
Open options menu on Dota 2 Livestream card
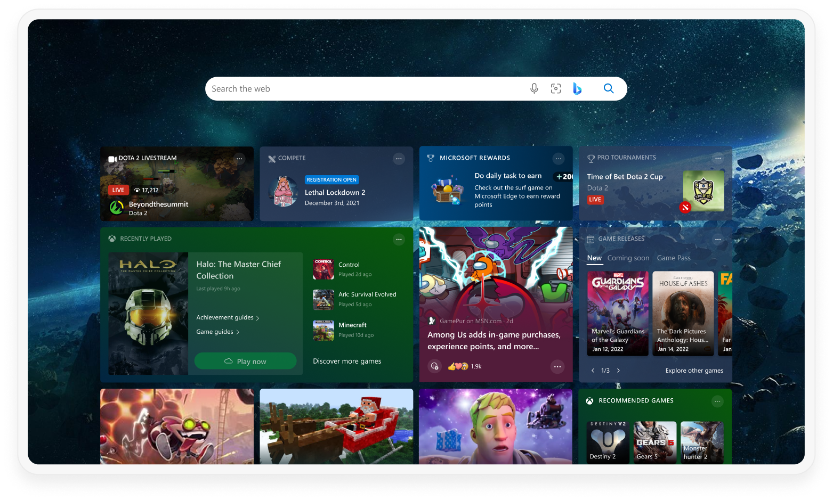point(239,159)
